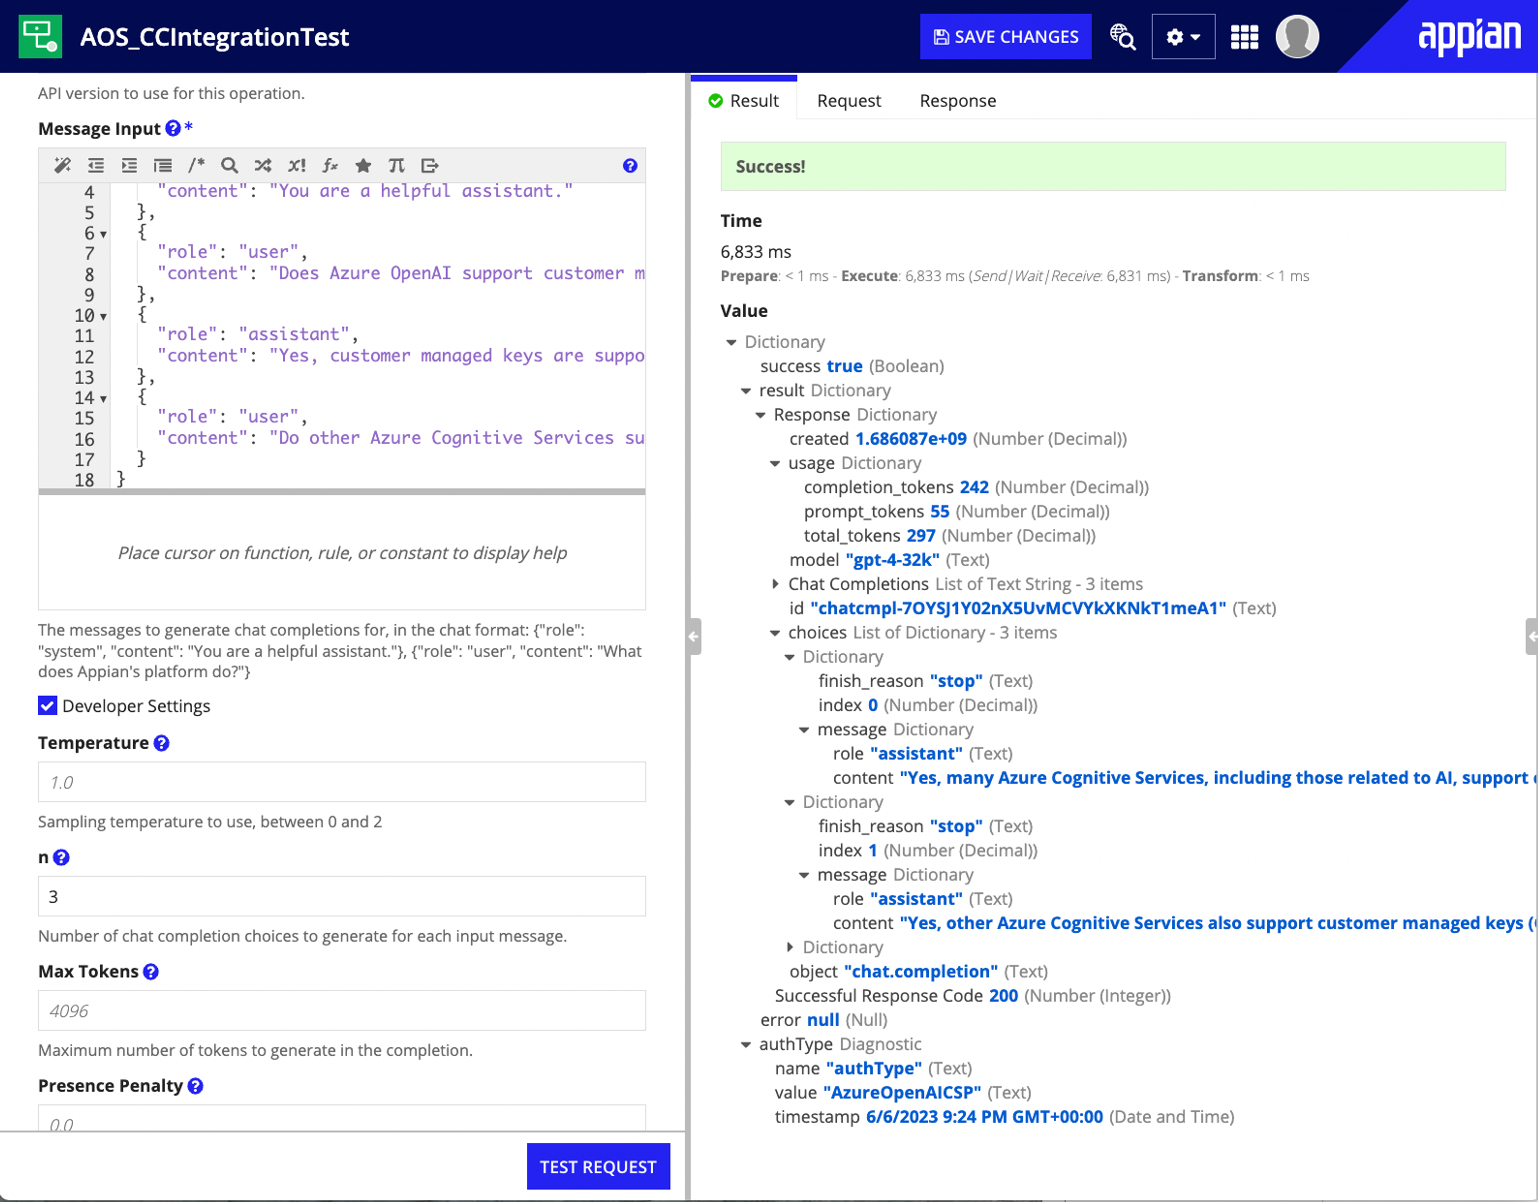This screenshot has height=1202, width=1538.
Task: Click the Presence Penalty input field
Action: click(x=342, y=1118)
